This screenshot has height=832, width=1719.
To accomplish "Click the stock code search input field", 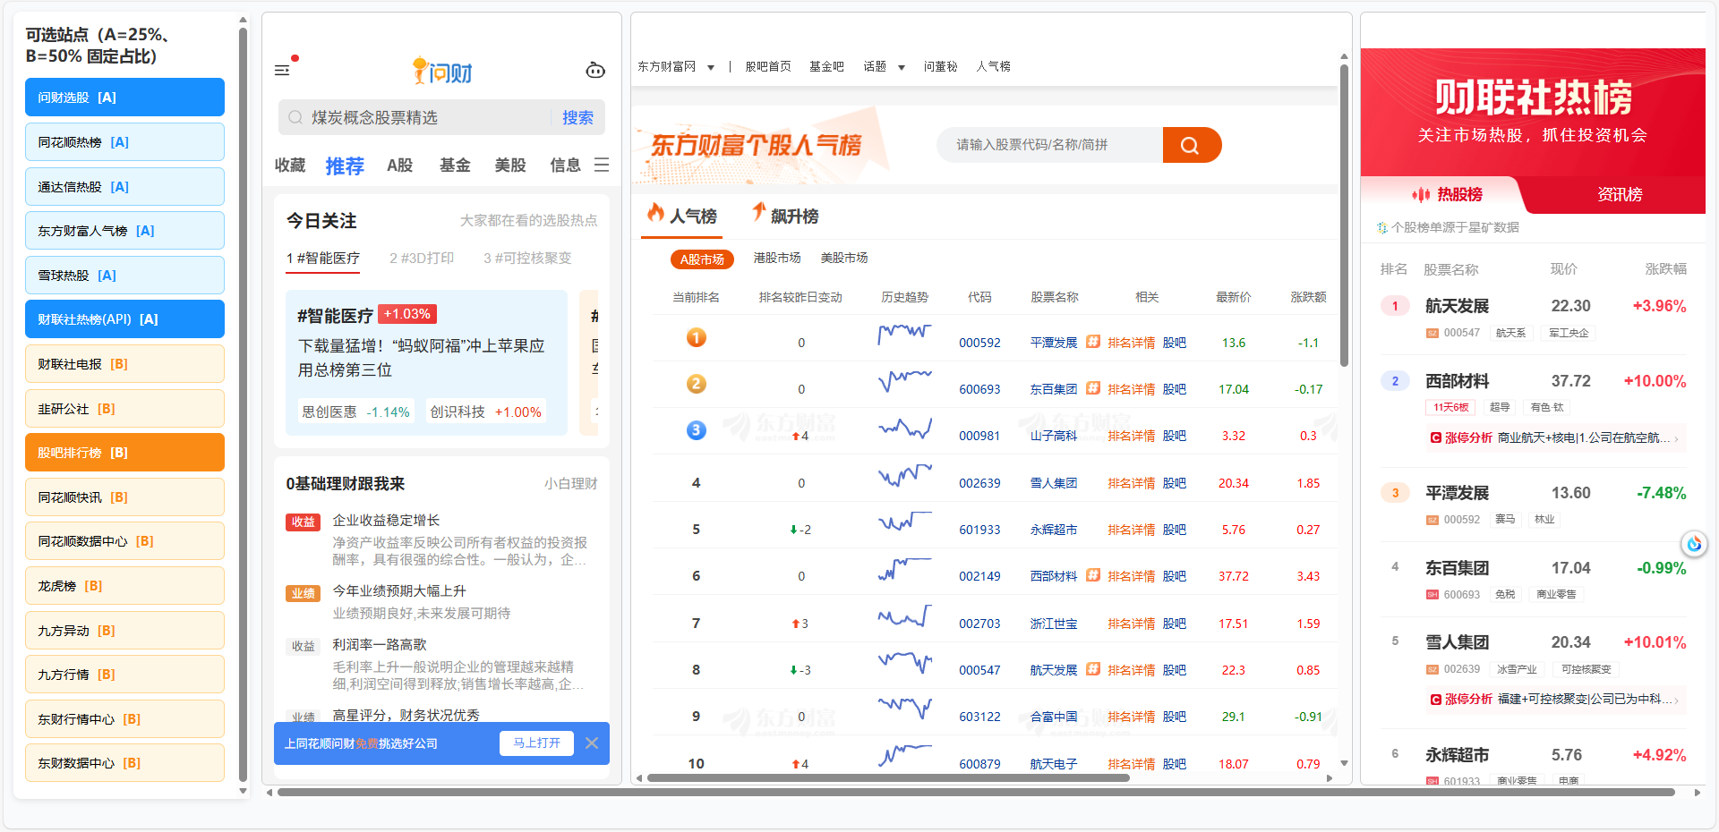I will click(1049, 145).
